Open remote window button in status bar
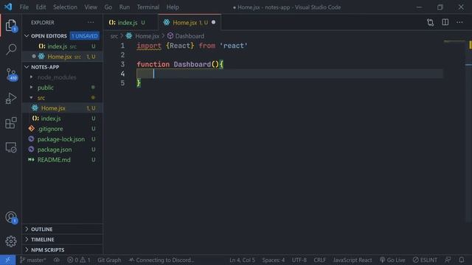Viewport: 472px width, 265px height. 7,260
